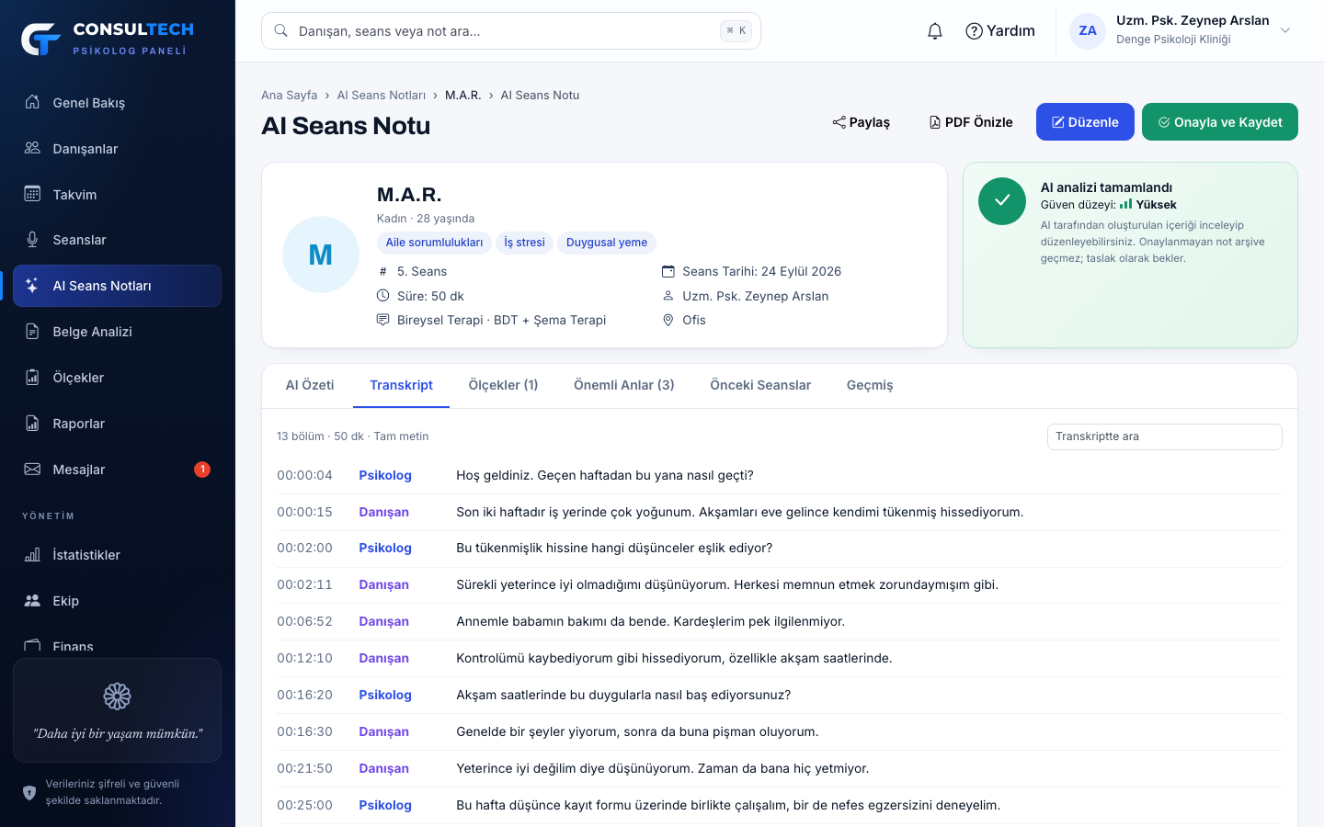Click the Düzenle edit button

coord(1085,122)
